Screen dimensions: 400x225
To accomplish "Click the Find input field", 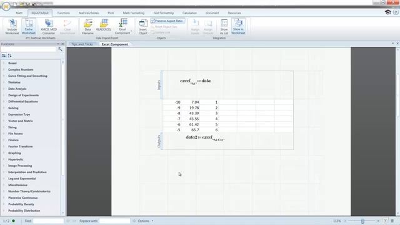I will click(48, 221).
